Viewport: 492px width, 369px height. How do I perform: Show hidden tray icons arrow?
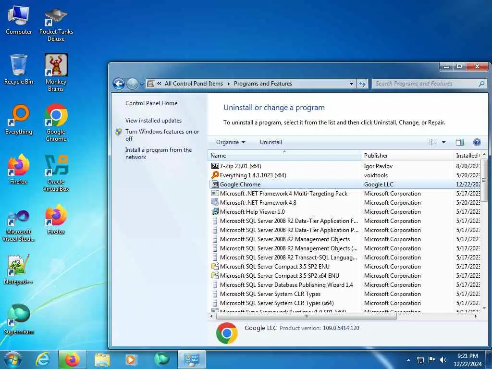coord(408,360)
